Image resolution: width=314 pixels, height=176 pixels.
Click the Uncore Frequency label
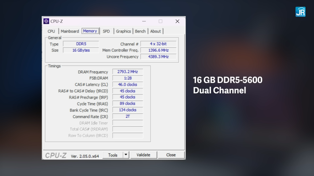tap(122, 57)
